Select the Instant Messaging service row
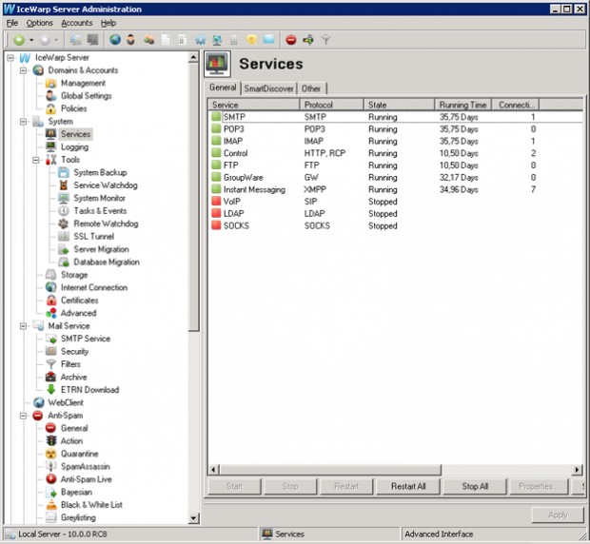The height and width of the screenshot is (544, 590). pos(395,189)
